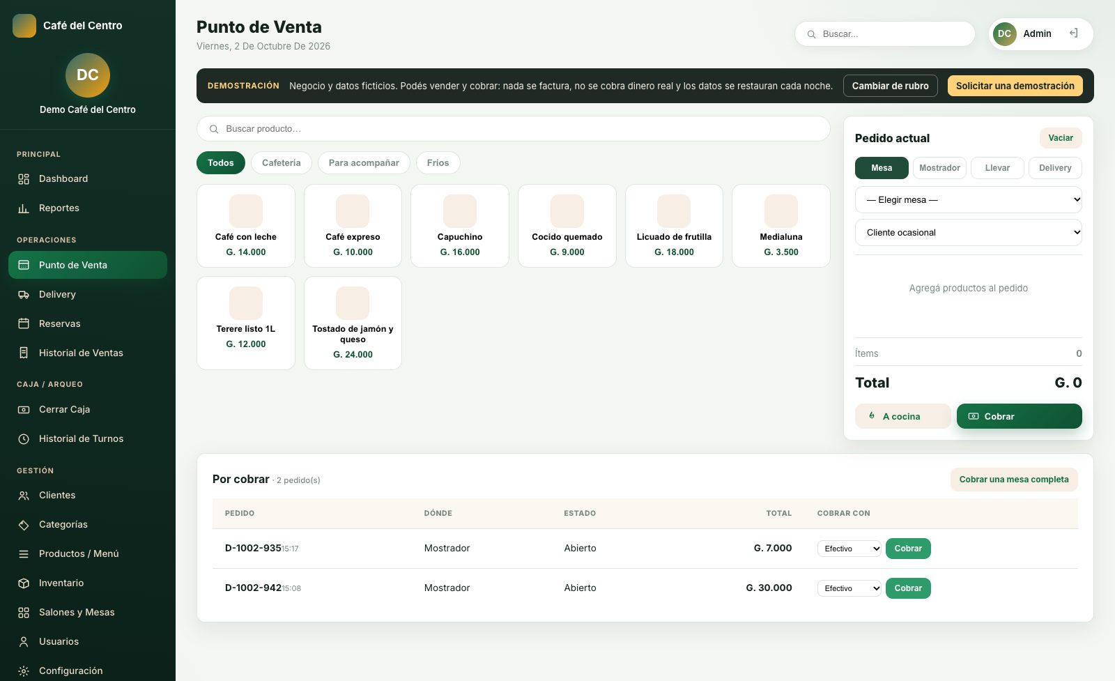1115x681 pixels.
Task: Select Llevar order type
Action: [997, 168]
